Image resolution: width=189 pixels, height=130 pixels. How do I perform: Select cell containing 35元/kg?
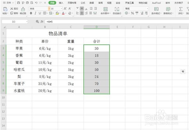(x=45, y=84)
